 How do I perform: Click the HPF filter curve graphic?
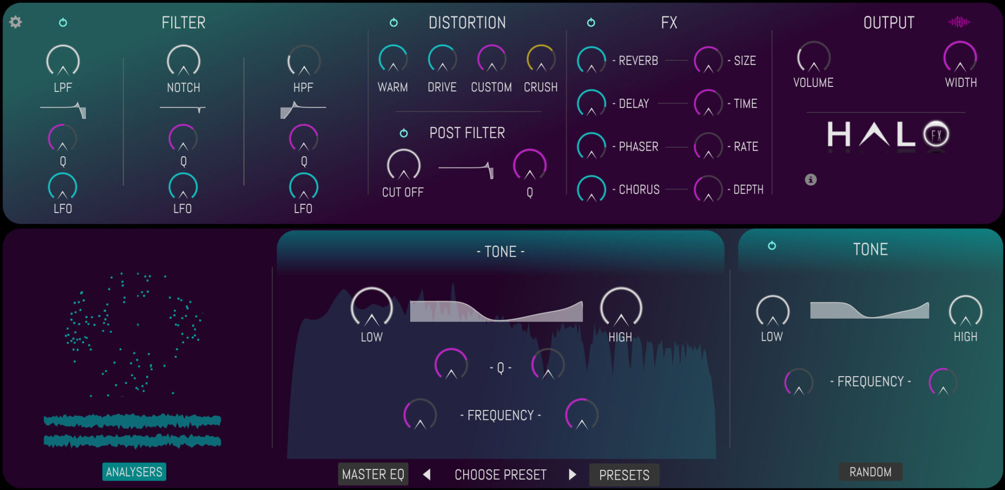pos(303,109)
